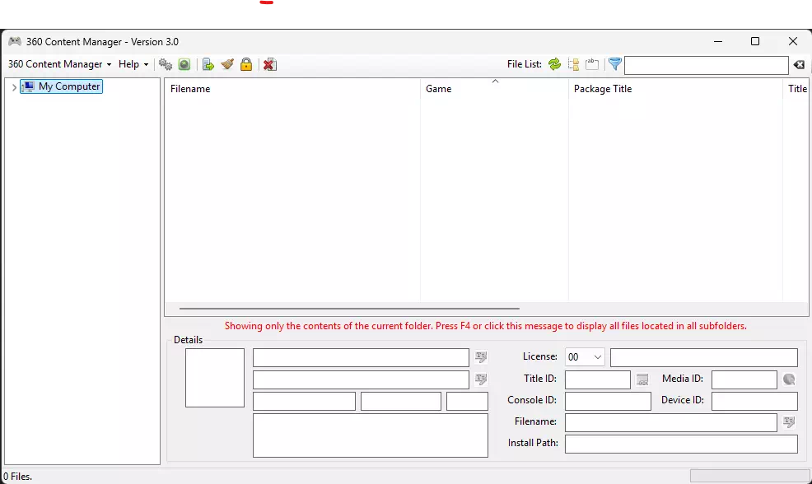Click the Title ID input field
812x484 pixels.
tap(598, 379)
